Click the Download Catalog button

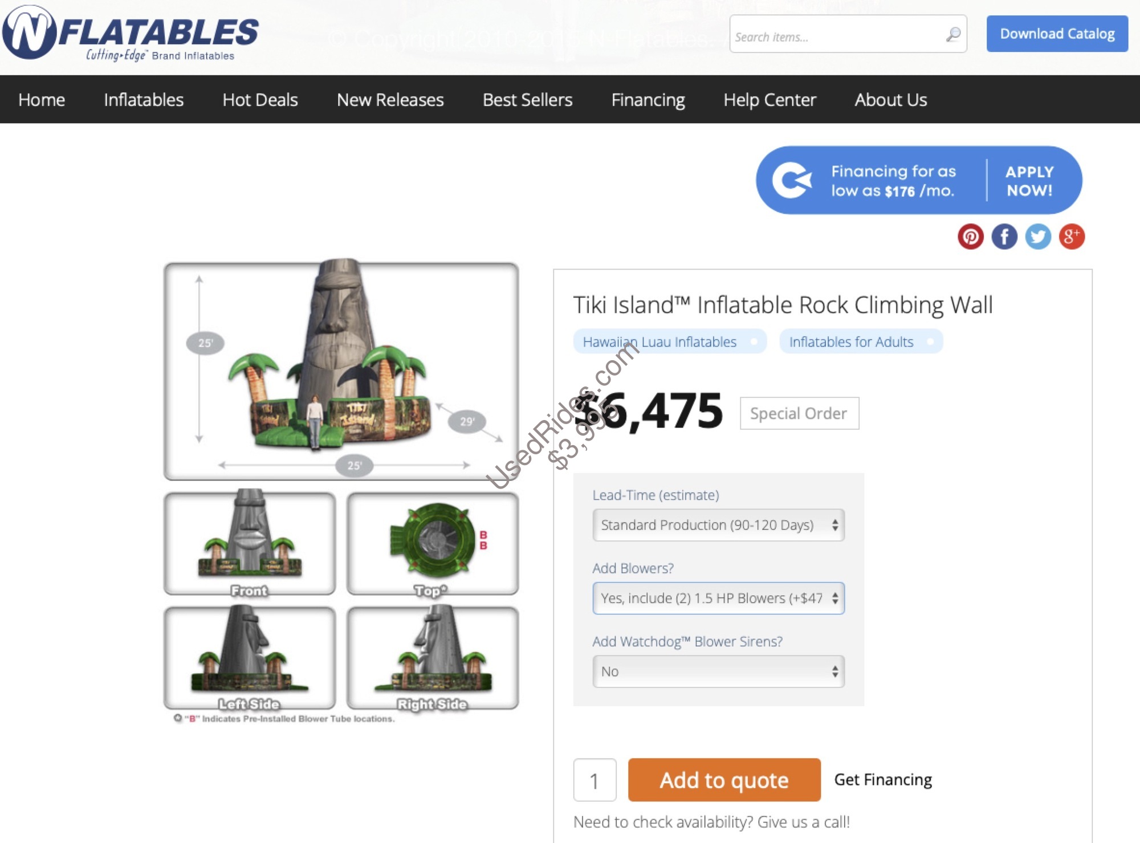pyautogui.click(x=1057, y=34)
